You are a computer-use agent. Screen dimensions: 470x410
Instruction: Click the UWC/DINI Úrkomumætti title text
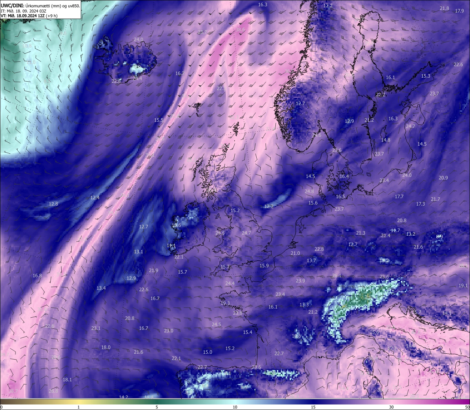pyautogui.click(x=40, y=6)
